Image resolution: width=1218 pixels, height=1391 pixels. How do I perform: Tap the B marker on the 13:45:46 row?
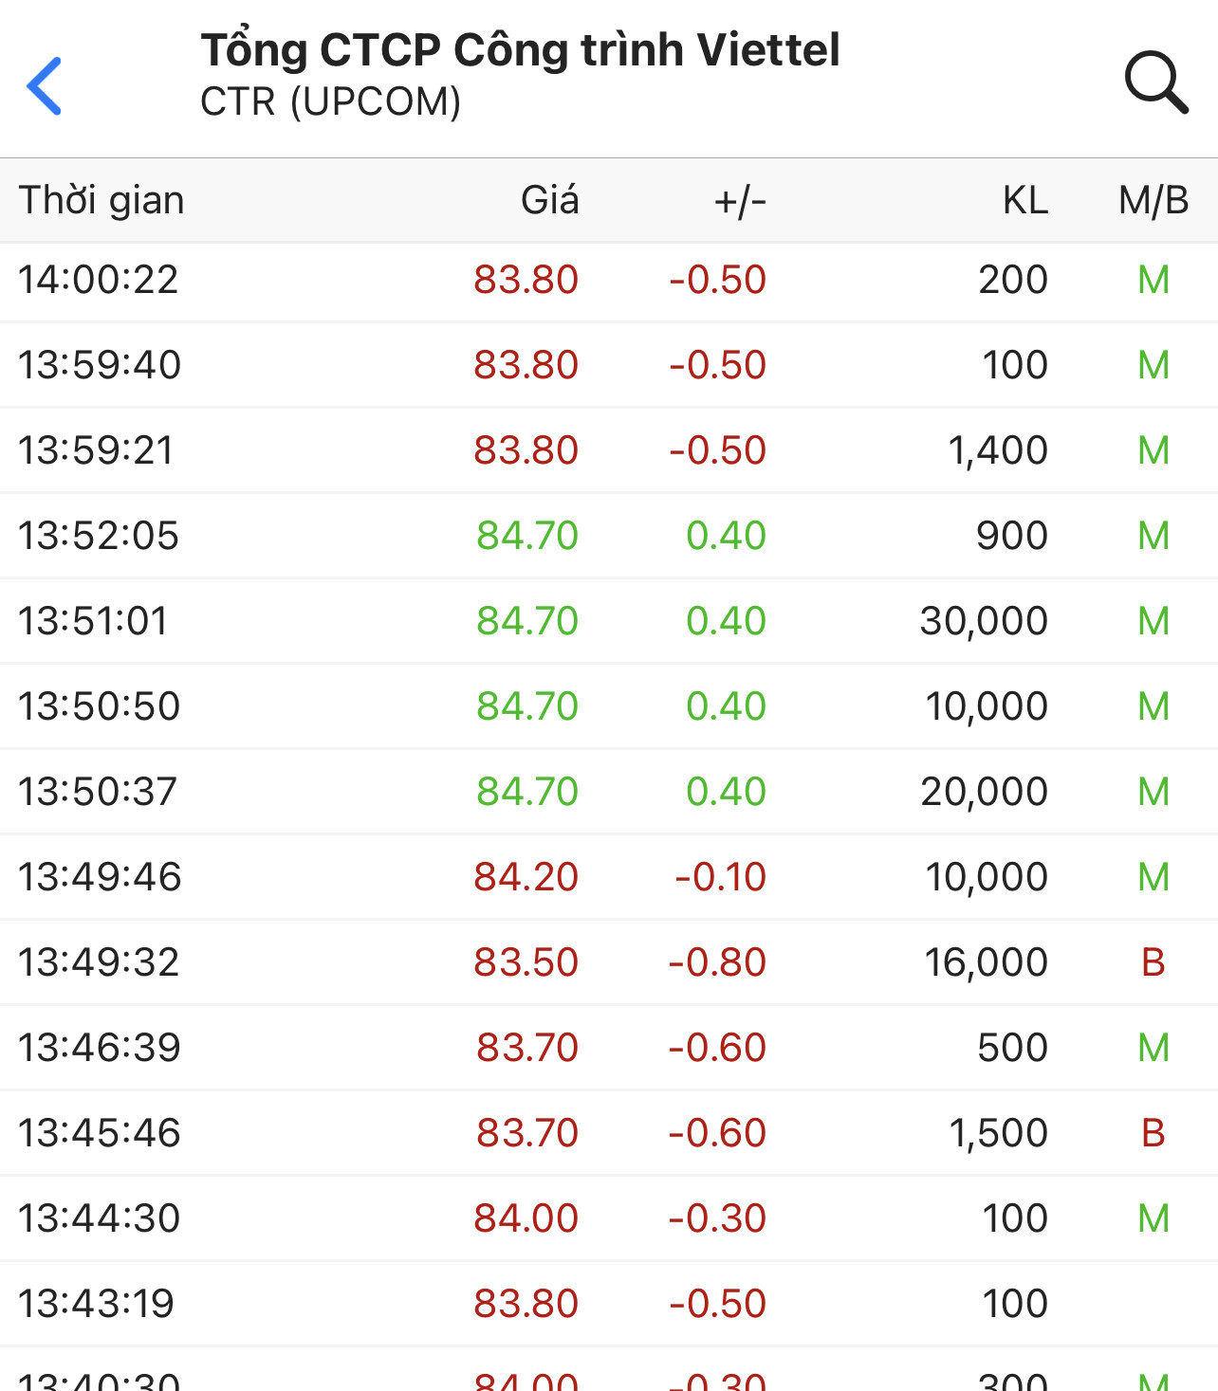pyautogui.click(x=1153, y=1134)
